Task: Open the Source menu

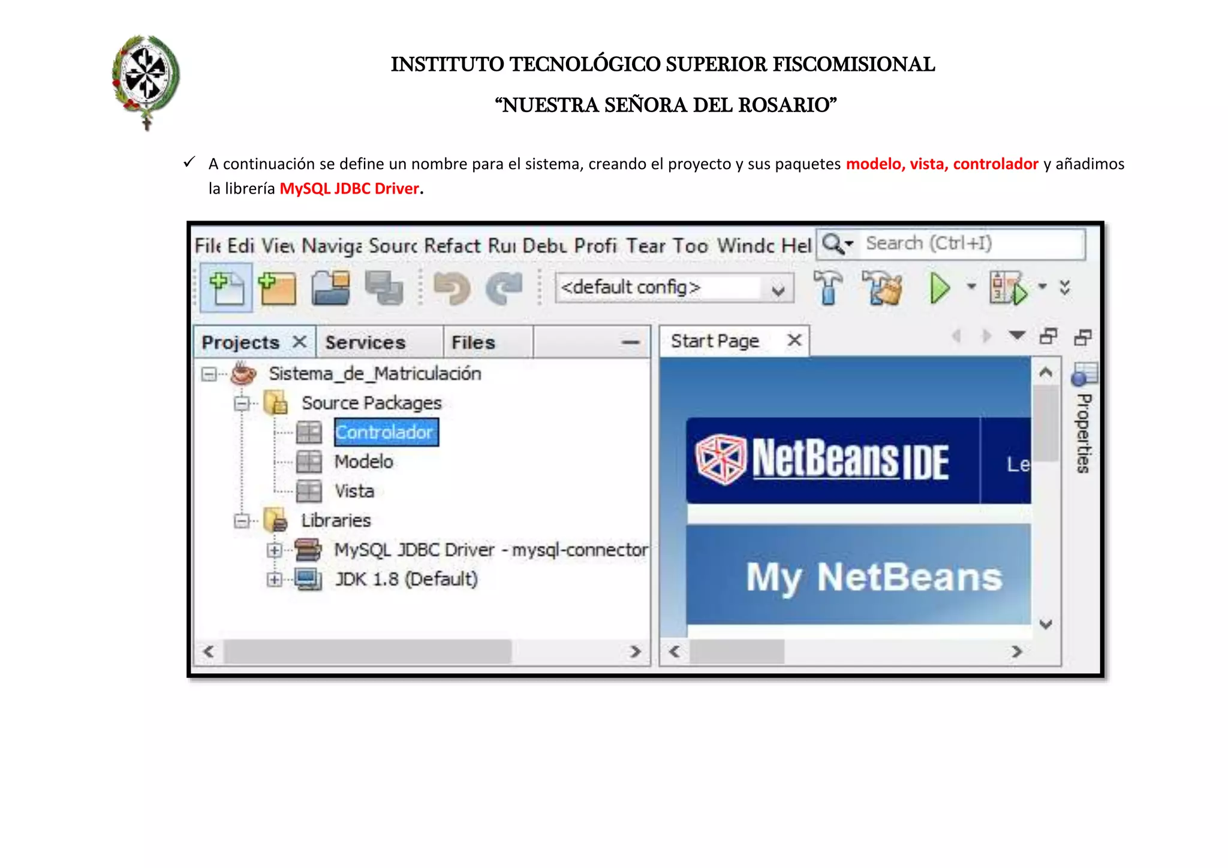Action: pos(393,246)
